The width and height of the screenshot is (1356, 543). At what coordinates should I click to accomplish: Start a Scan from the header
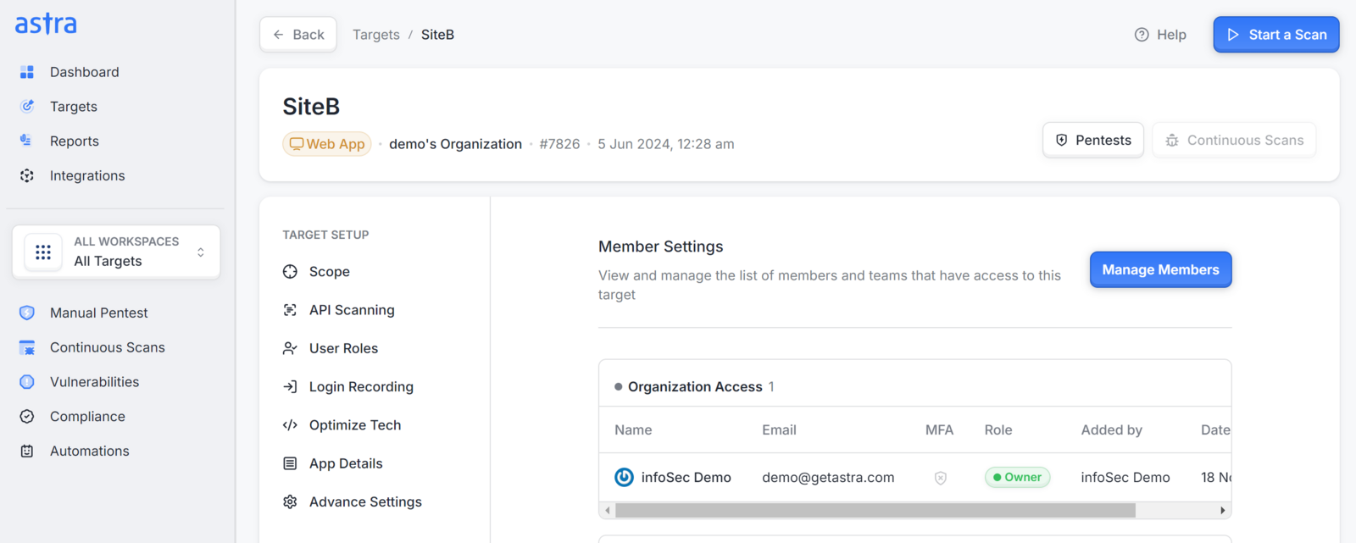point(1276,35)
